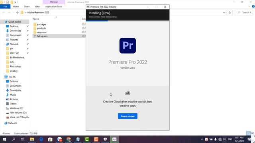Open the bin folder shortcut

click(12, 48)
